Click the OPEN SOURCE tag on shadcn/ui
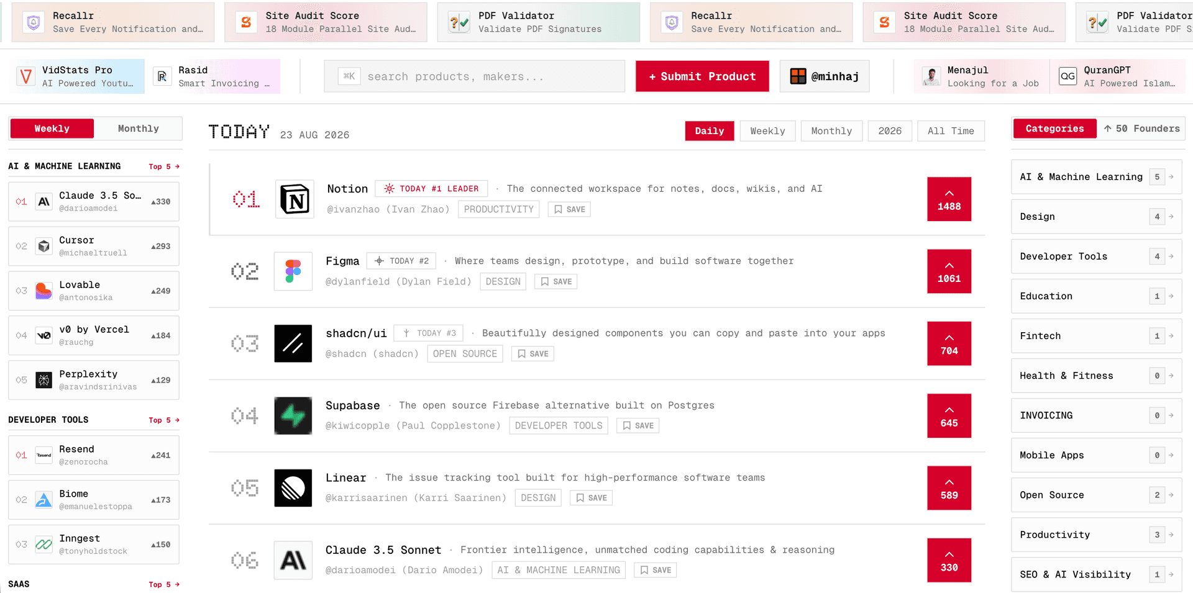This screenshot has height=593, width=1193. click(465, 354)
